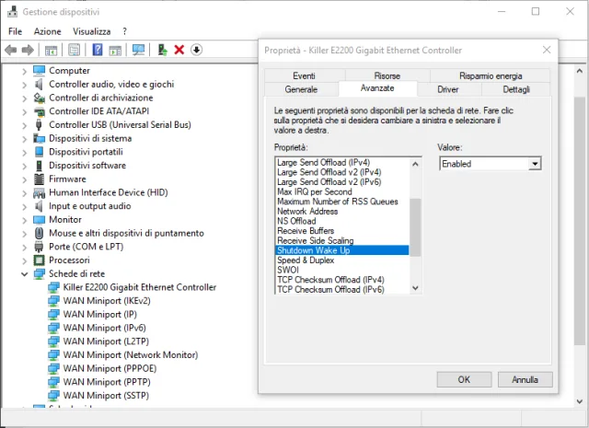Click the Monitor category icon
Viewport: 589px width, 428px height.
pyautogui.click(x=39, y=219)
